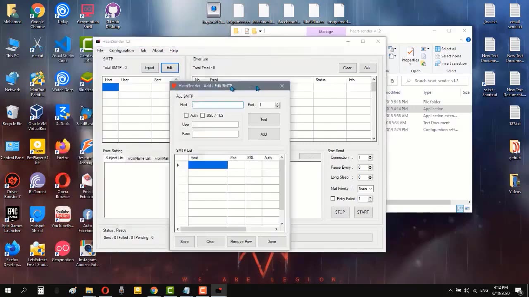Open the Mail Priority dropdown
The height and width of the screenshot is (297, 529).
[365, 189]
